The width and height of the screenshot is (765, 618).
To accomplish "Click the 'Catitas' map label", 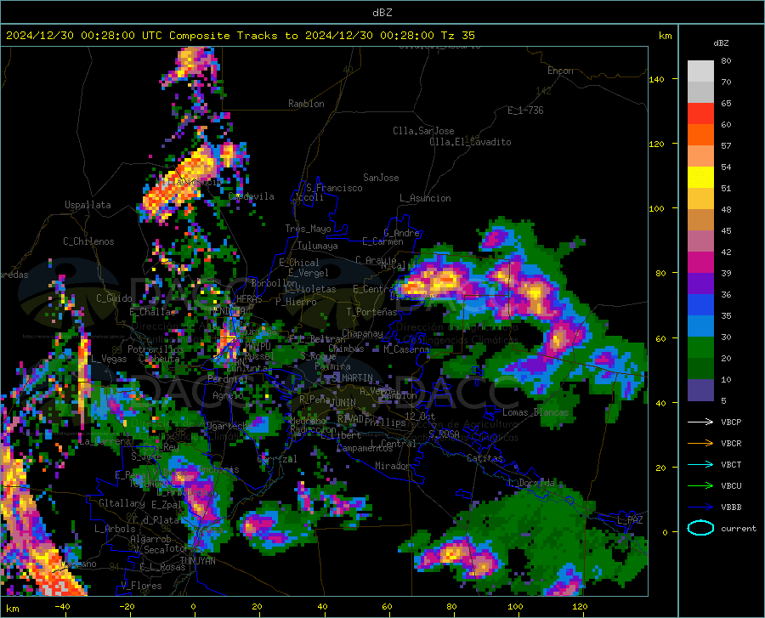I will (484, 458).
